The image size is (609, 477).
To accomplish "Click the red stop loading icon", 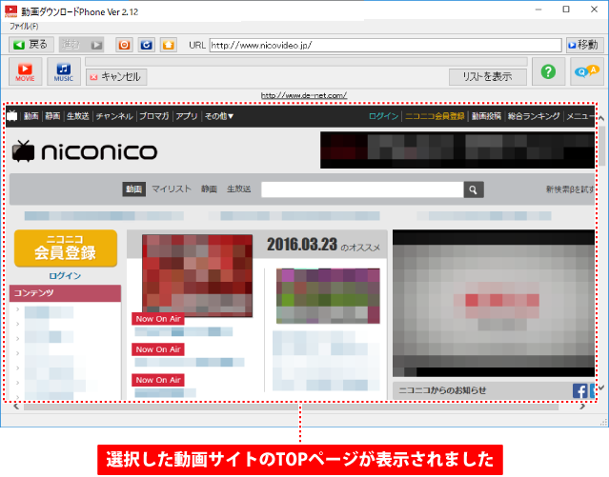I will pyautogui.click(x=124, y=45).
